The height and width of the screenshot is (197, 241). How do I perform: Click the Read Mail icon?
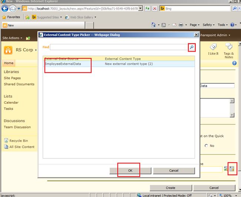(174, 25)
